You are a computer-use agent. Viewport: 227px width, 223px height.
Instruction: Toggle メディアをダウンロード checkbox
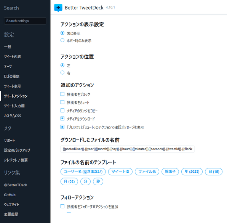(x=62, y=119)
